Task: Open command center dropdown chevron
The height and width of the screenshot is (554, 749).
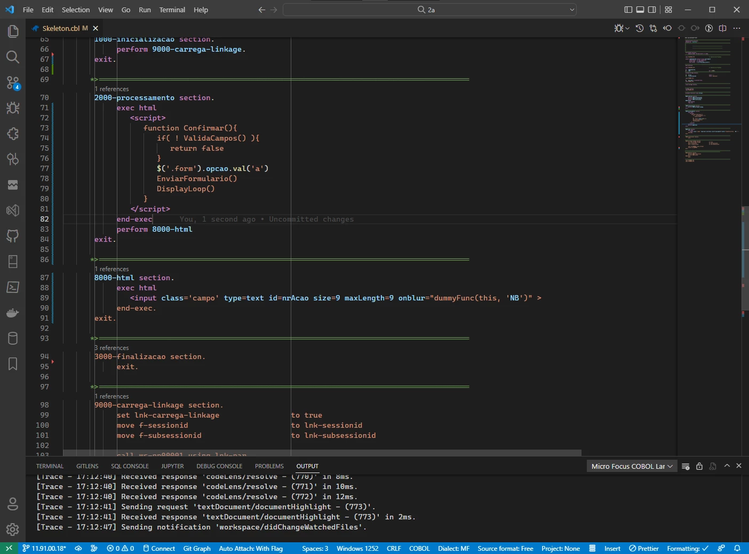Action: coord(572,10)
